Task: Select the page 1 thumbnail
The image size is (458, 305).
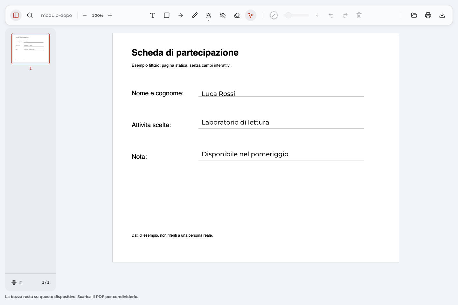Action: tap(31, 49)
